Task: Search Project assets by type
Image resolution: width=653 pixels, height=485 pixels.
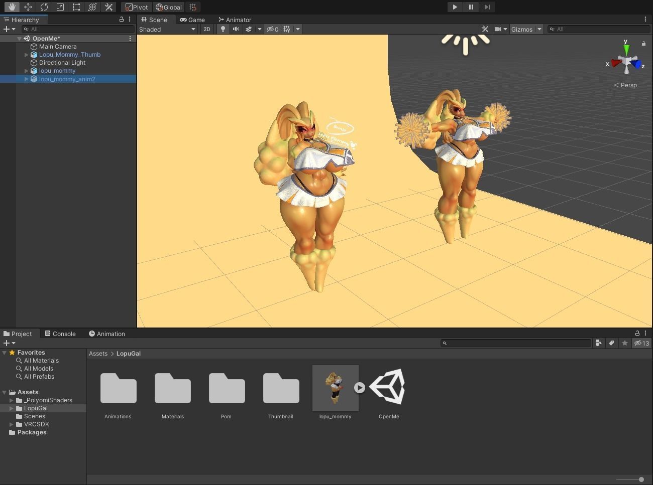Action: [598, 343]
